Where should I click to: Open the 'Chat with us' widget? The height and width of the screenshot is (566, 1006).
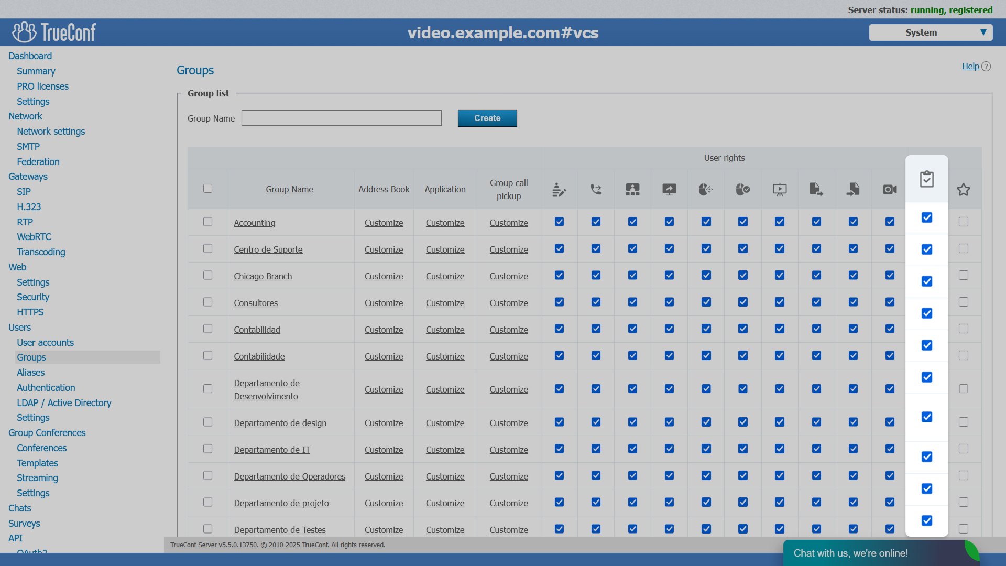pyautogui.click(x=880, y=553)
